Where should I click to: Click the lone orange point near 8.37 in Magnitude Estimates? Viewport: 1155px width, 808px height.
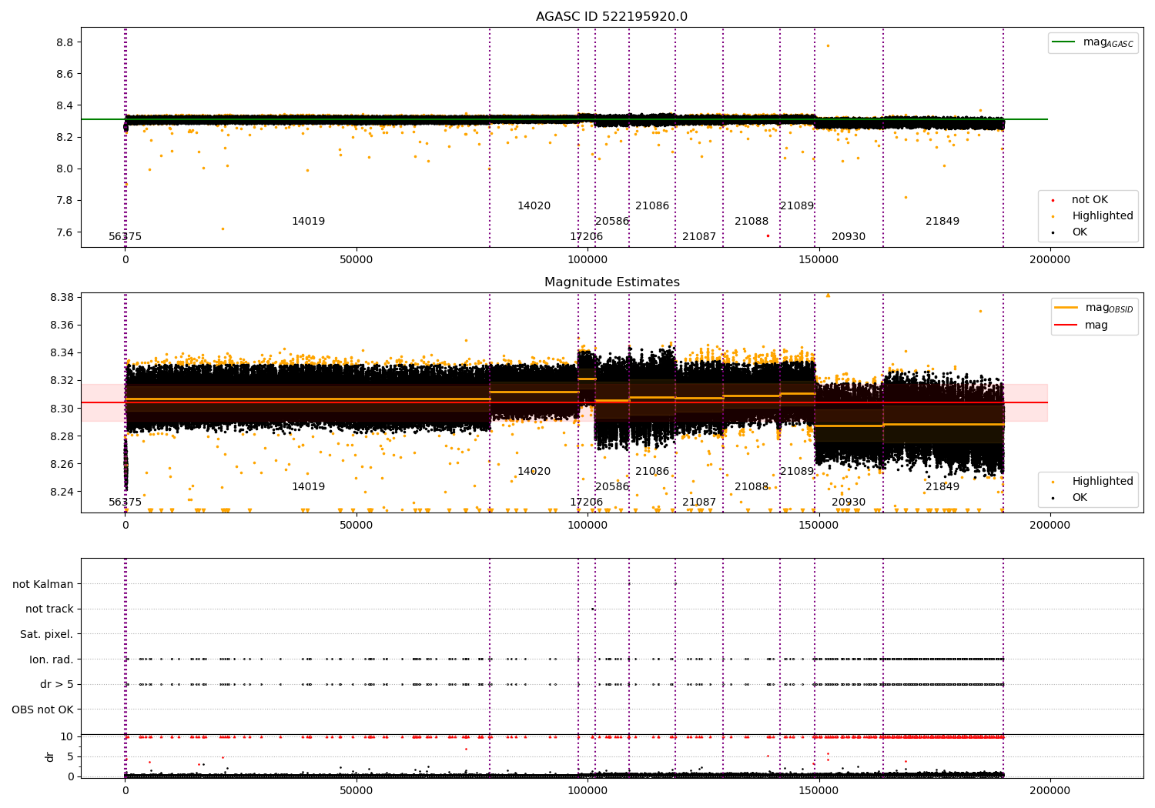coord(980,312)
